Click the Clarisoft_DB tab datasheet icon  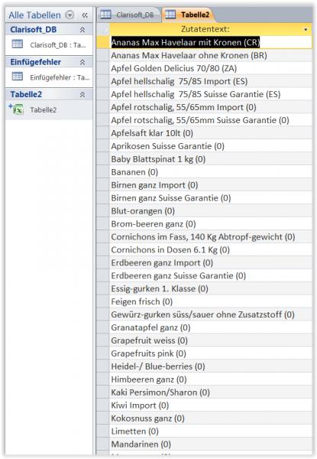click(x=105, y=15)
